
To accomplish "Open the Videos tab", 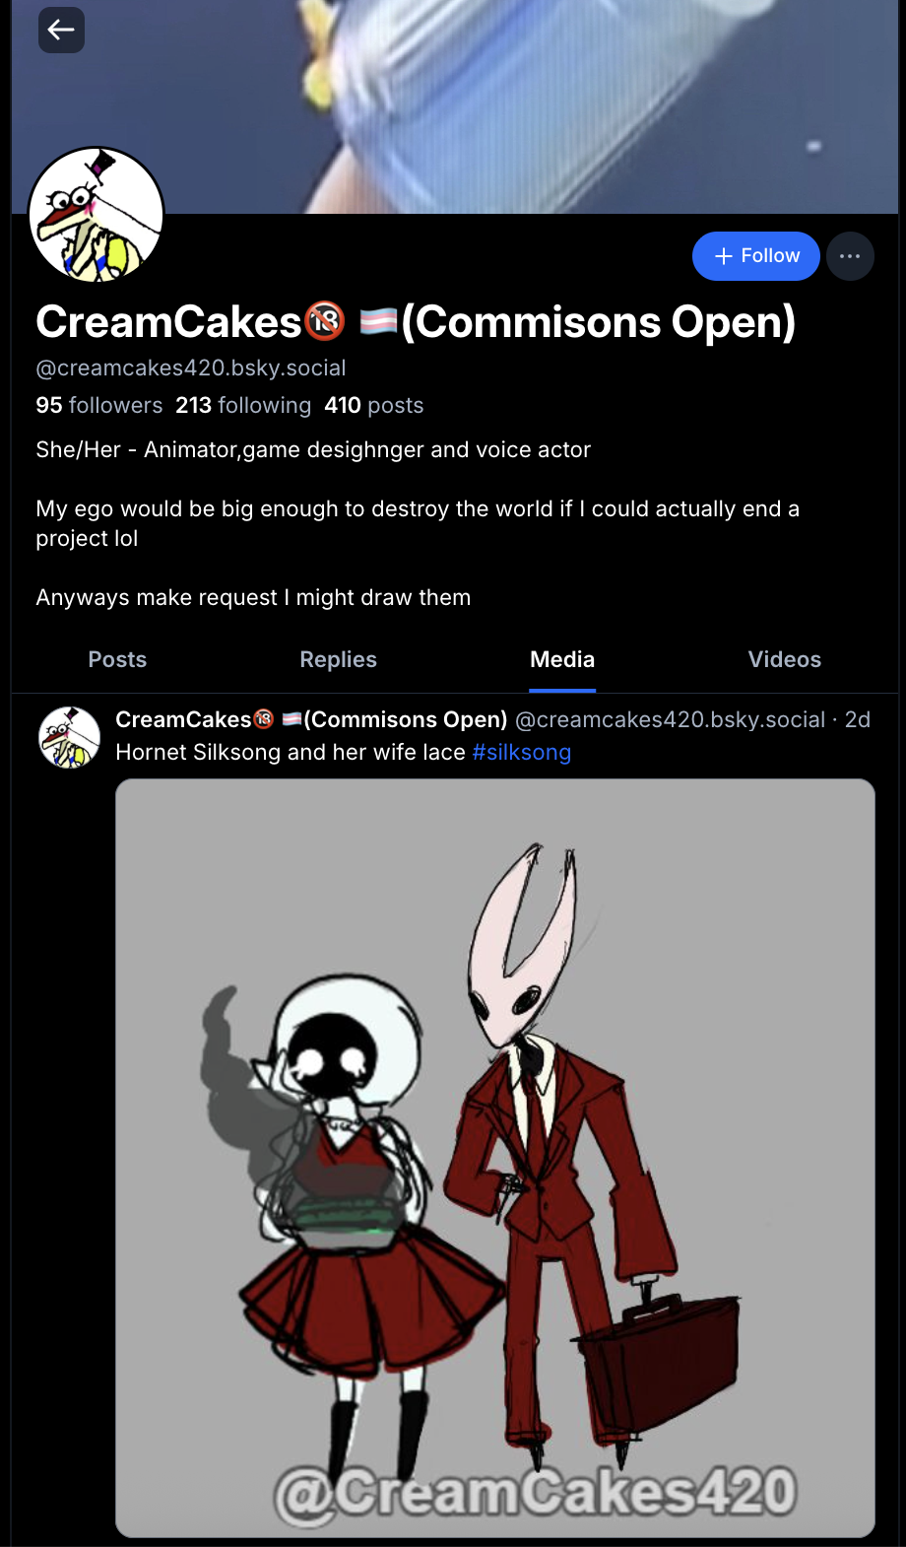I will point(784,659).
